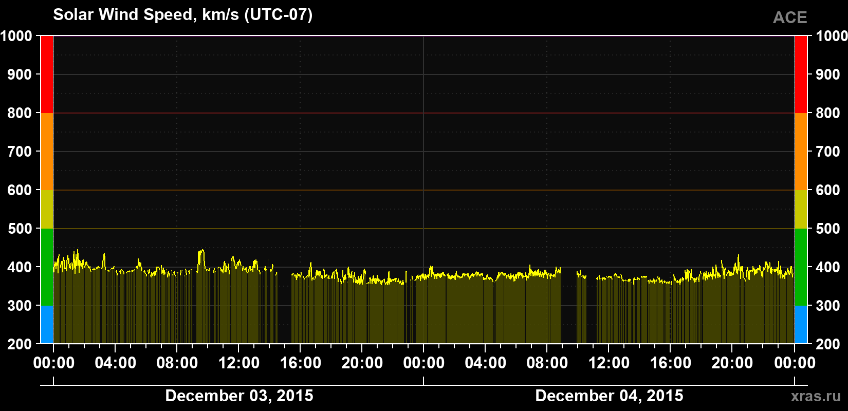Click the green segment on left color scale

47,267
